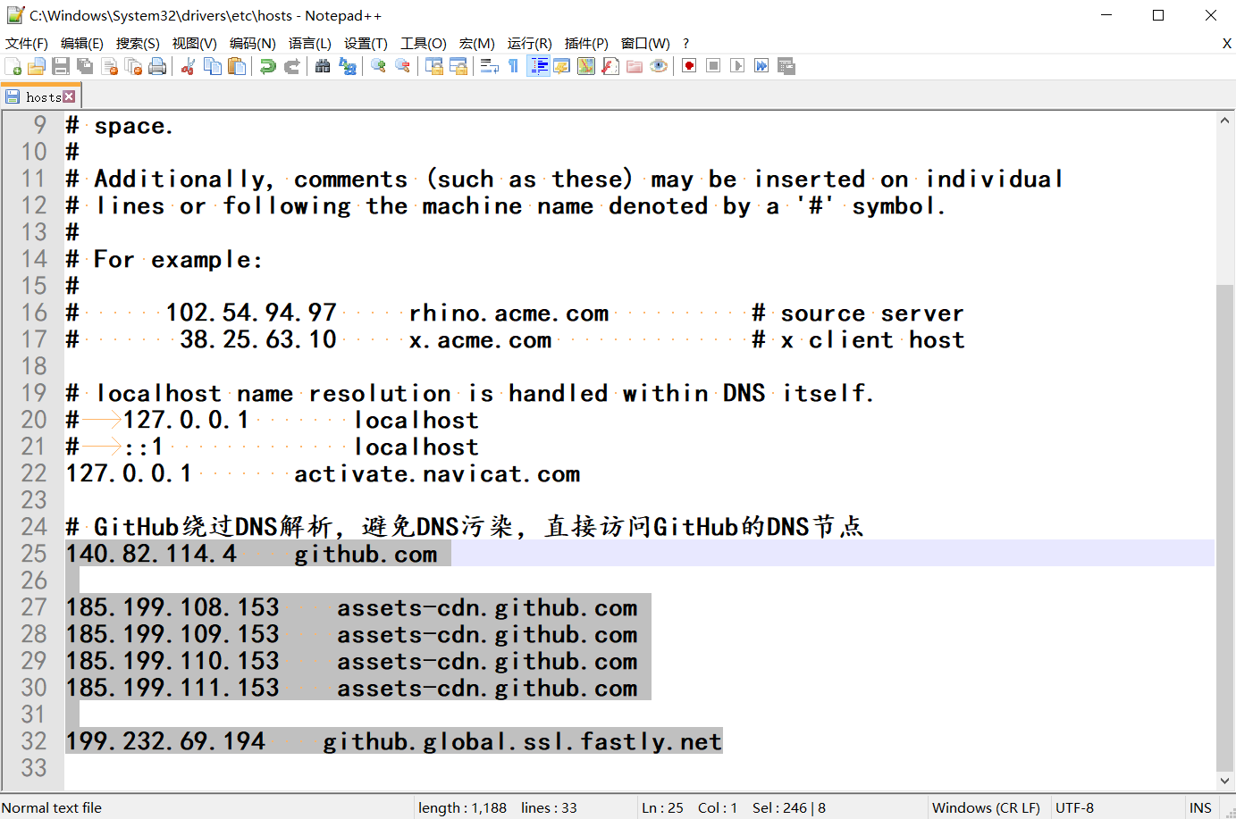Click the vertical scrollbar down arrow
The width and height of the screenshot is (1236, 819).
pos(1224,780)
